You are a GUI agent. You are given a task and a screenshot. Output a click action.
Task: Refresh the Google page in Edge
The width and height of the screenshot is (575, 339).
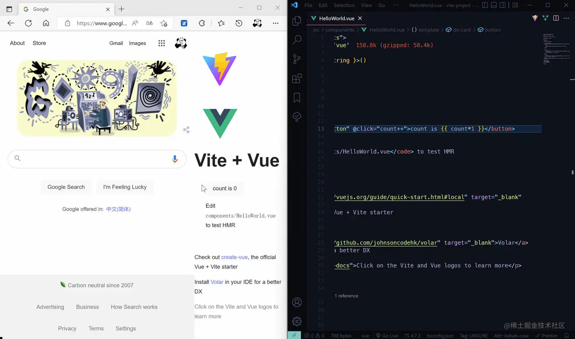click(28, 23)
